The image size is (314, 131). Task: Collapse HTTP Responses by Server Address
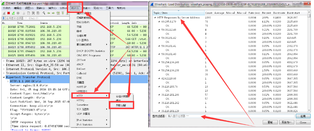point(155,18)
